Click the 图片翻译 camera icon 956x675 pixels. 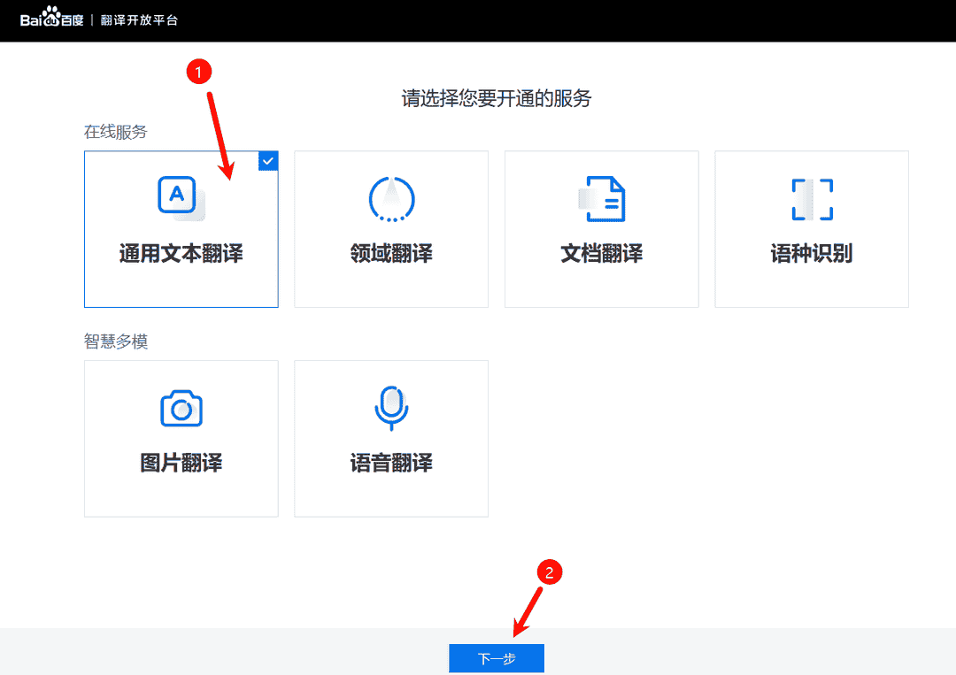(181, 408)
